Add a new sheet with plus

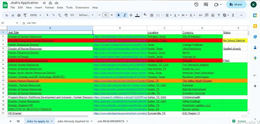point(11,121)
